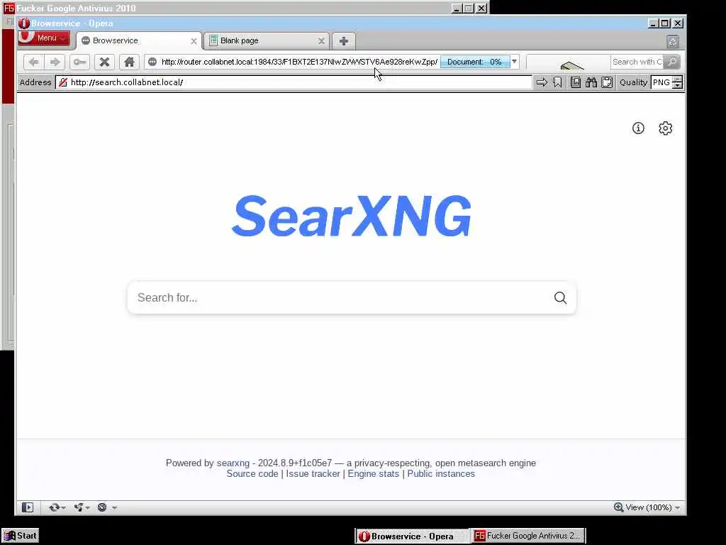Screen dimensions: 726x545
Task: Click the Quality PNG selector field
Action: click(x=661, y=82)
